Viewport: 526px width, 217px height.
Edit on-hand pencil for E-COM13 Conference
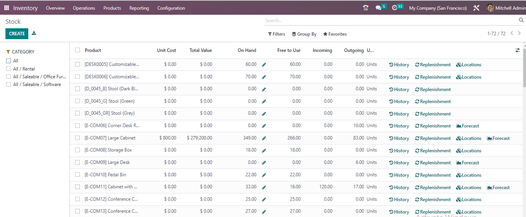coord(264,212)
